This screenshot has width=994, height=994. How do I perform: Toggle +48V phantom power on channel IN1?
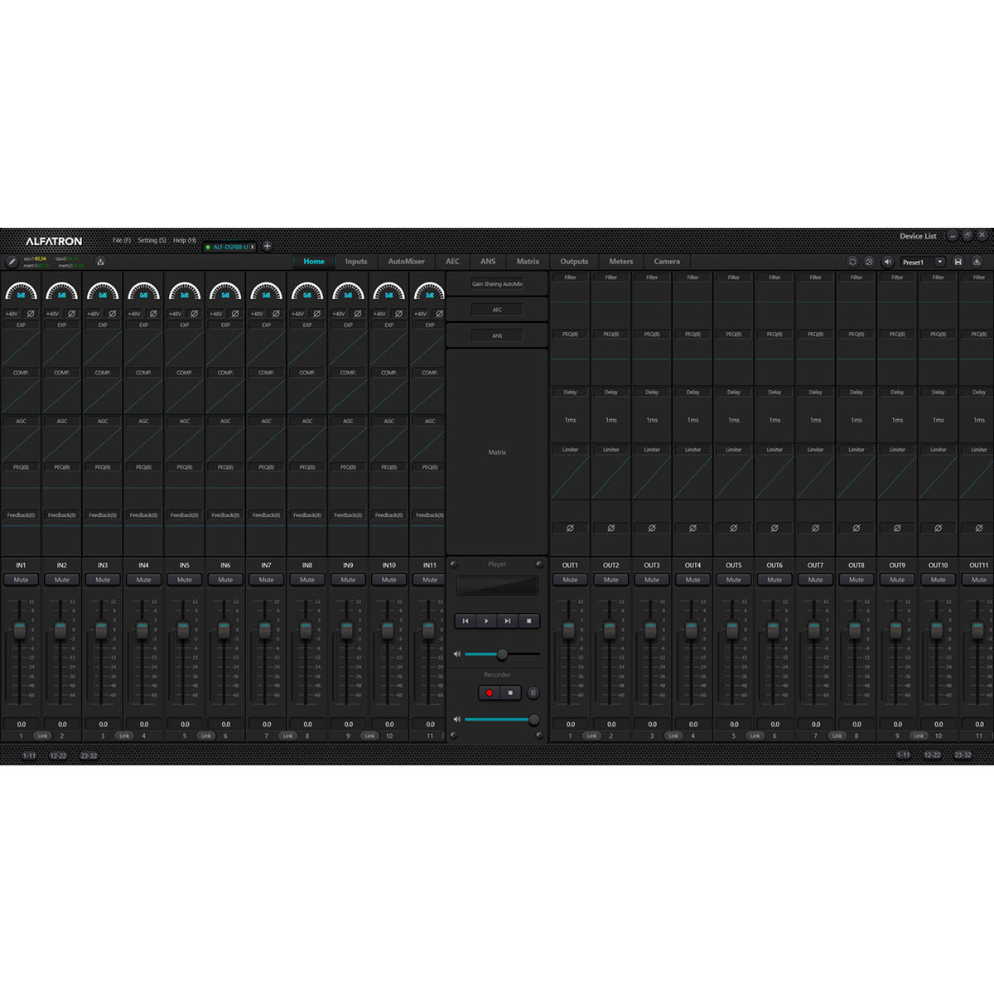pos(10,314)
